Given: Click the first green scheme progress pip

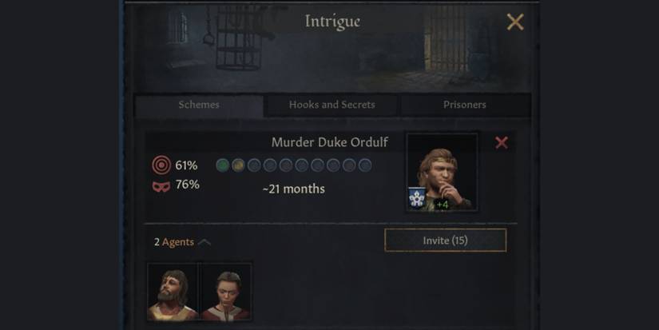Looking at the screenshot, I should pos(223,165).
